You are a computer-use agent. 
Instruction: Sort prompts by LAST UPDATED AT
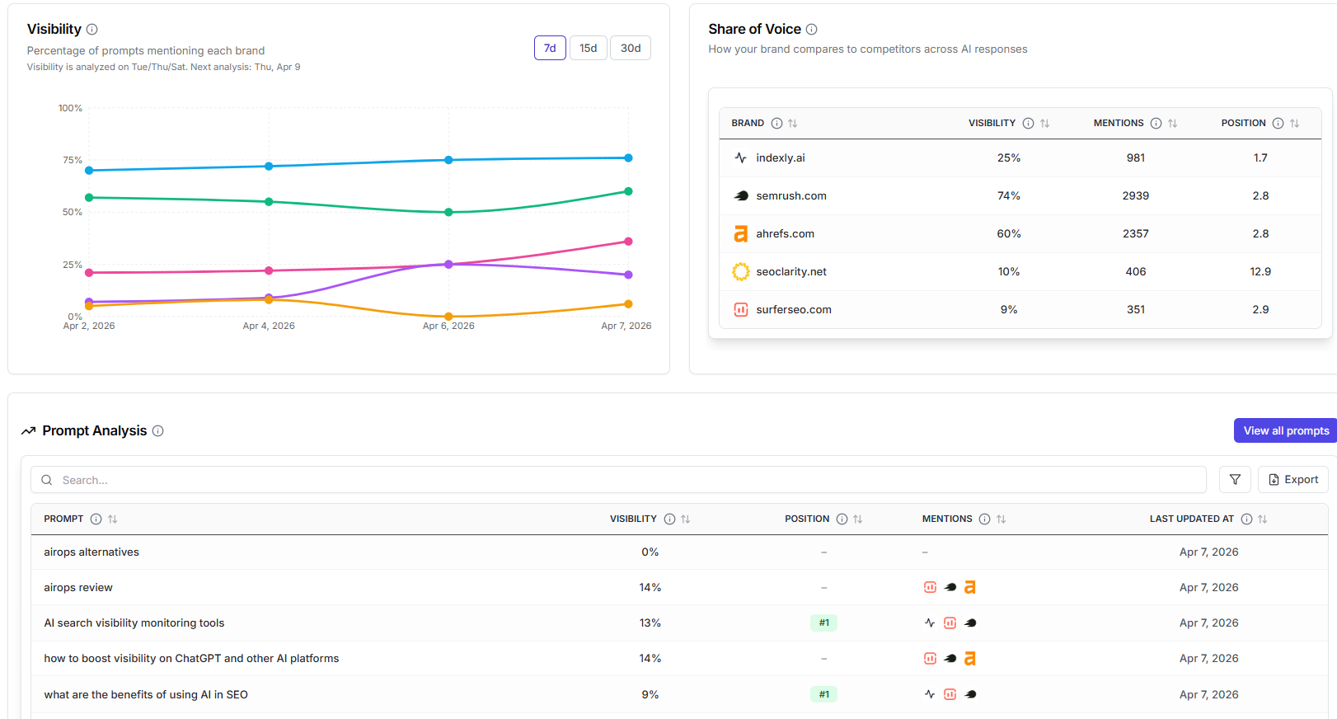point(1262,519)
